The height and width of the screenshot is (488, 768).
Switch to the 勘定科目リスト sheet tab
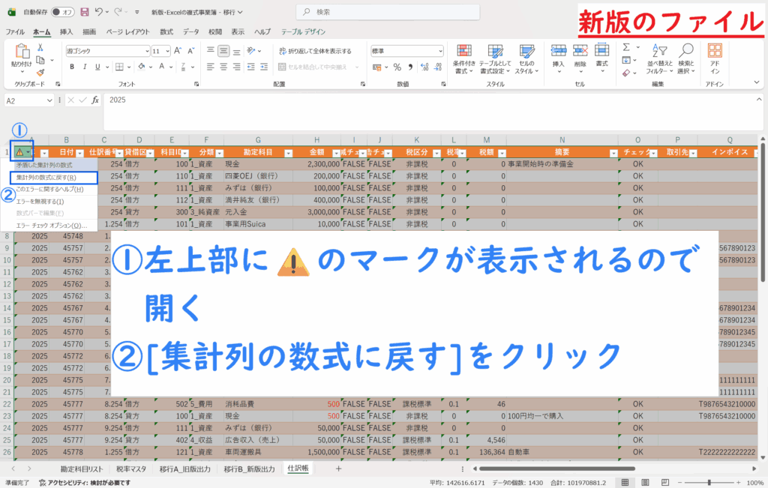pyautogui.click(x=82, y=469)
